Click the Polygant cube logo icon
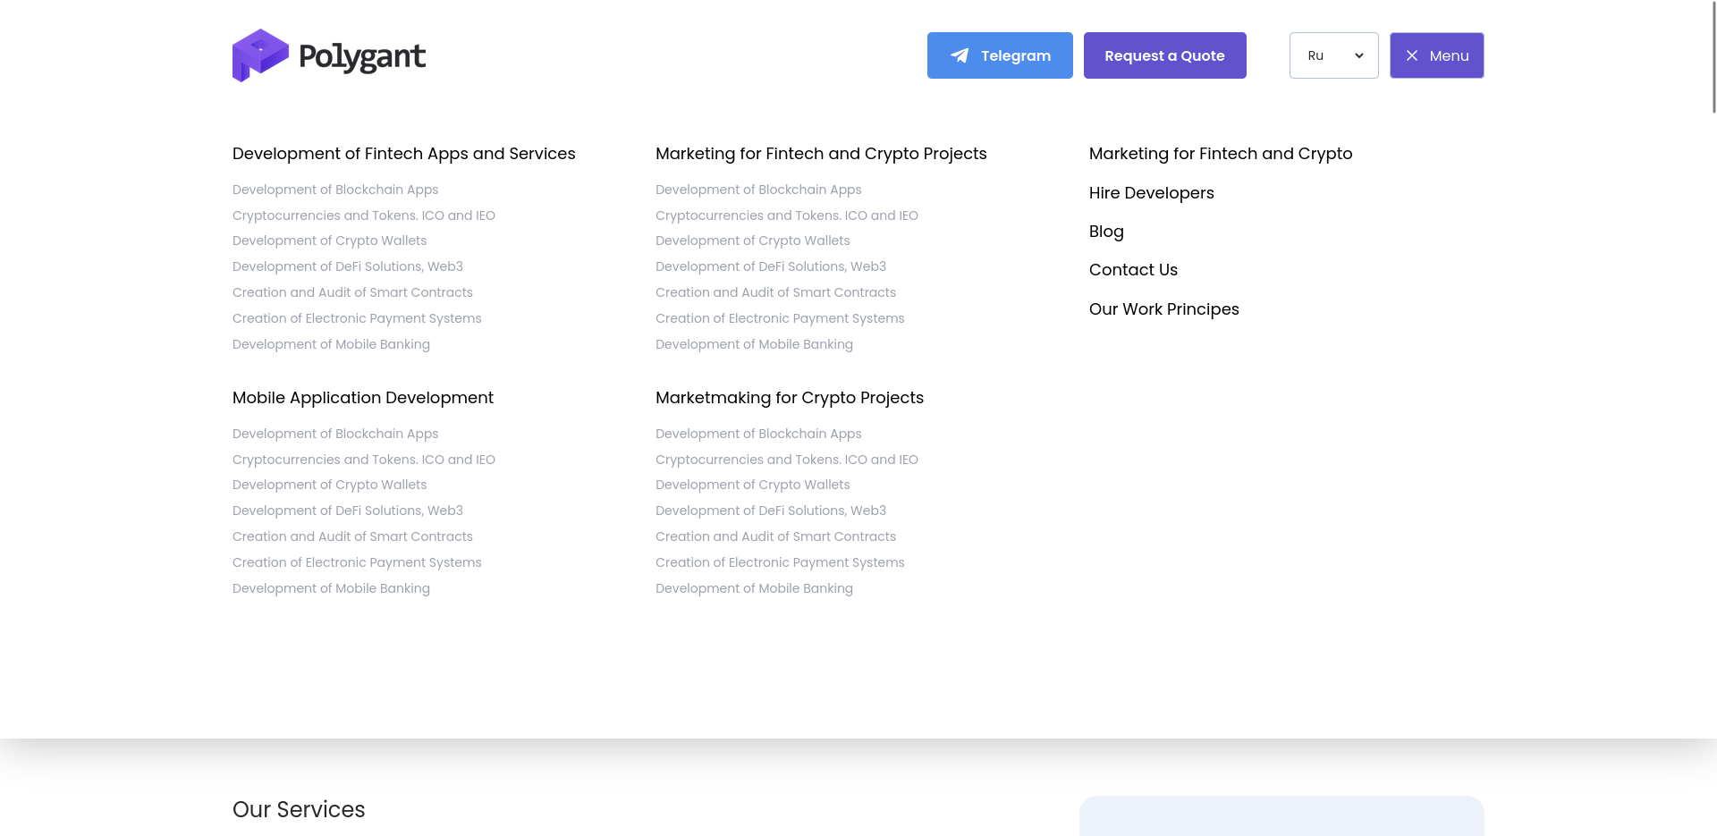The height and width of the screenshot is (836, 1717). (260, 55)
